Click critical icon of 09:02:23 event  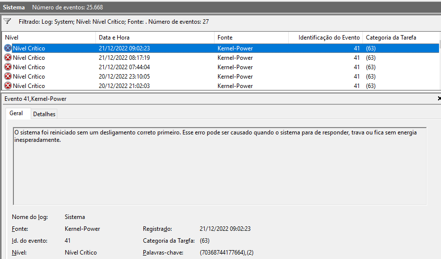pos(8,48)
